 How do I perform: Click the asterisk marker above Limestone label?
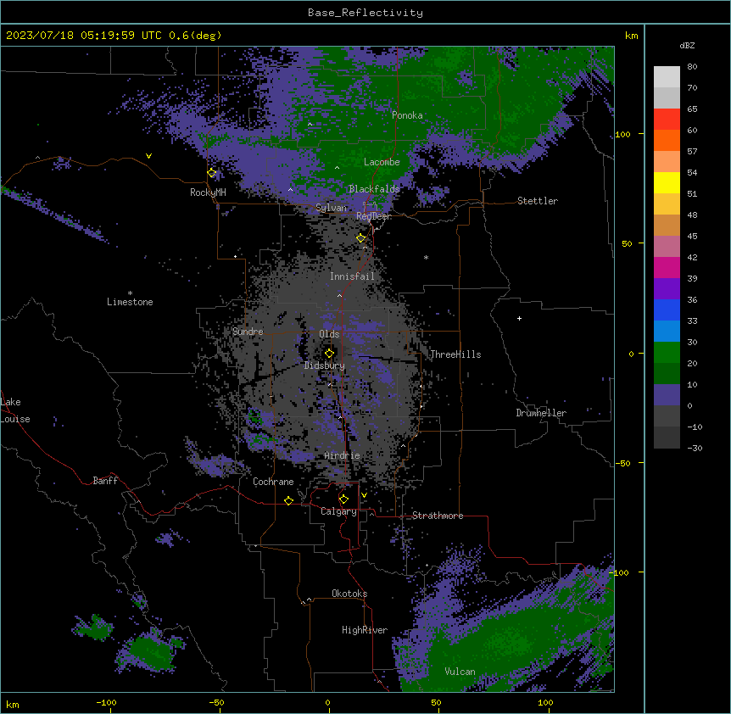[x=130, y=293]
